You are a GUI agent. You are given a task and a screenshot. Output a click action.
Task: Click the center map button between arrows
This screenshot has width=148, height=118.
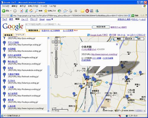tap(56, 42)
